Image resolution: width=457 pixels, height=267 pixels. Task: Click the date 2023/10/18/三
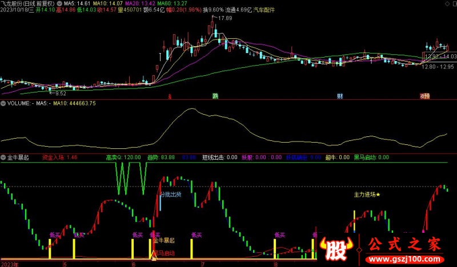[17, 10]
